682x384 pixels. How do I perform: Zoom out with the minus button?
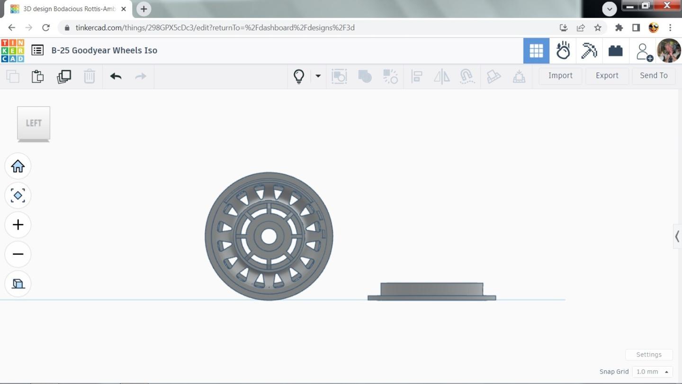(x=18, y=254)
